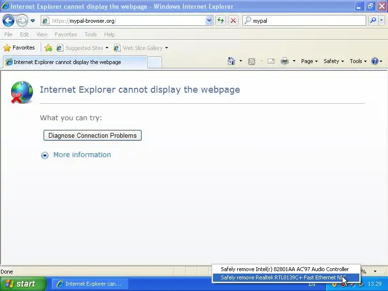Add to Favorites bar star icon
Image resolution: width=388 pixels, height=291 pixels.
point(48,48)
